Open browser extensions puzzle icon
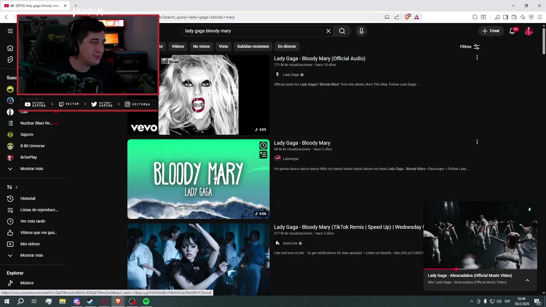546x307 pixels. pyautogui.click(x=475, y=17)
